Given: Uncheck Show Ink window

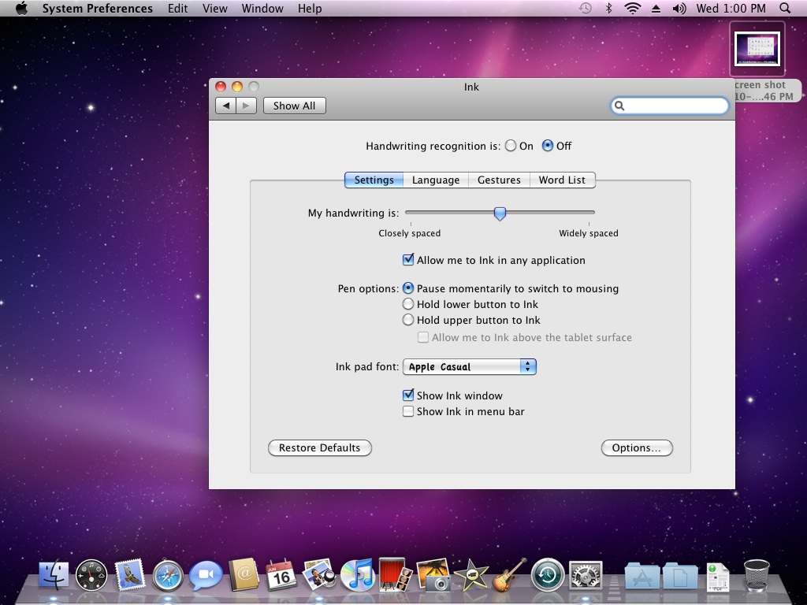Looking at the screenshot, I should (408, 395).
